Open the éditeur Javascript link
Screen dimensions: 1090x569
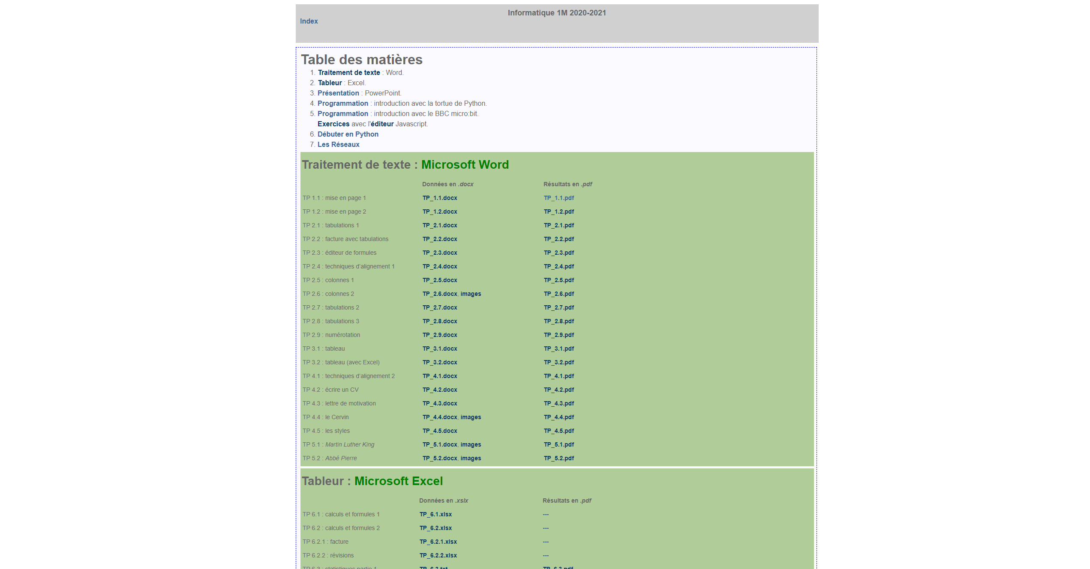point(382,124)
